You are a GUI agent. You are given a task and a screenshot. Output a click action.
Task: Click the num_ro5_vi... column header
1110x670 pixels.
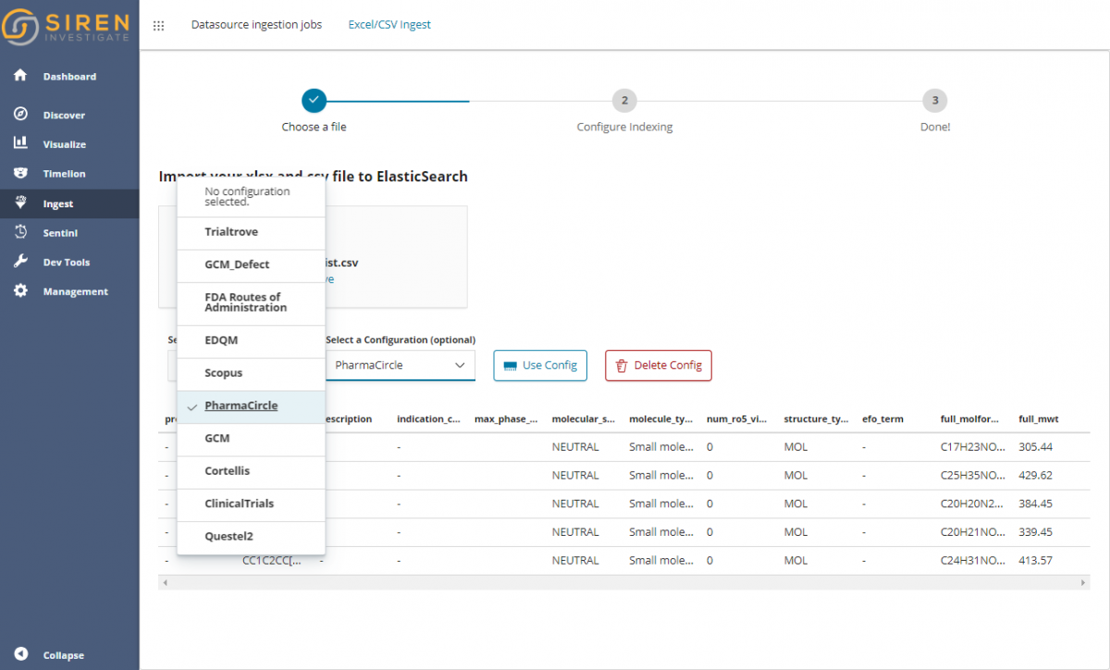pos(738,419)
